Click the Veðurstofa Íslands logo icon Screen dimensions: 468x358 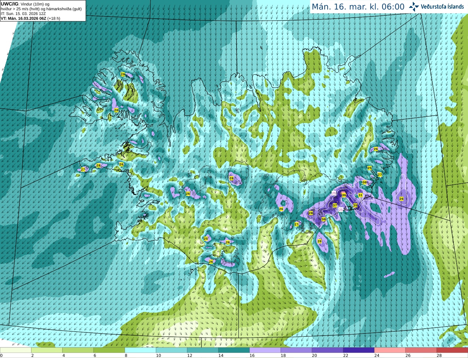[414, 7]
